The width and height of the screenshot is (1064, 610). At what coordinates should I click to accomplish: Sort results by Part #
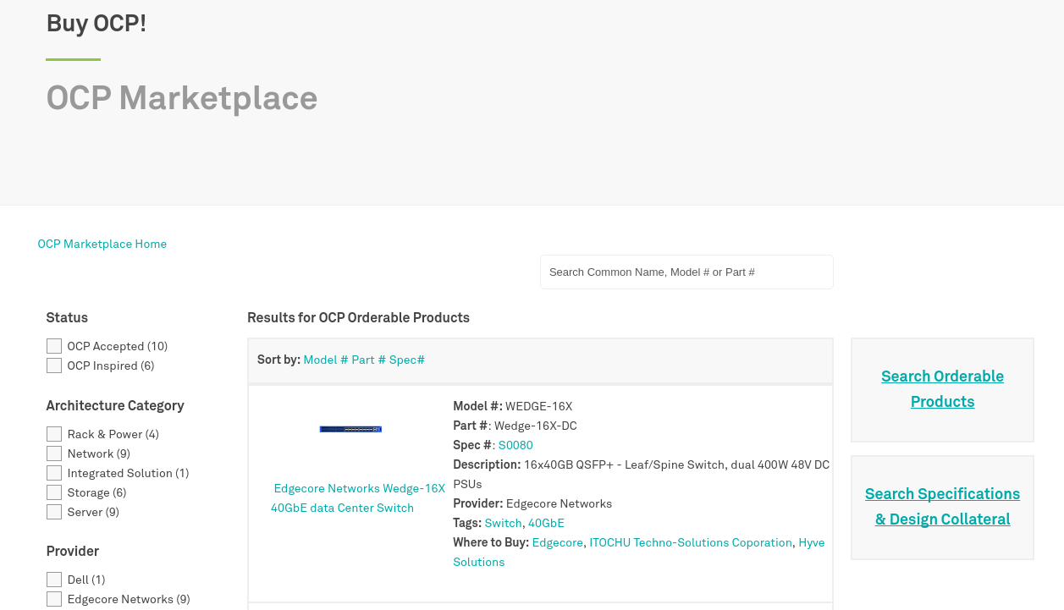[369, 360]
